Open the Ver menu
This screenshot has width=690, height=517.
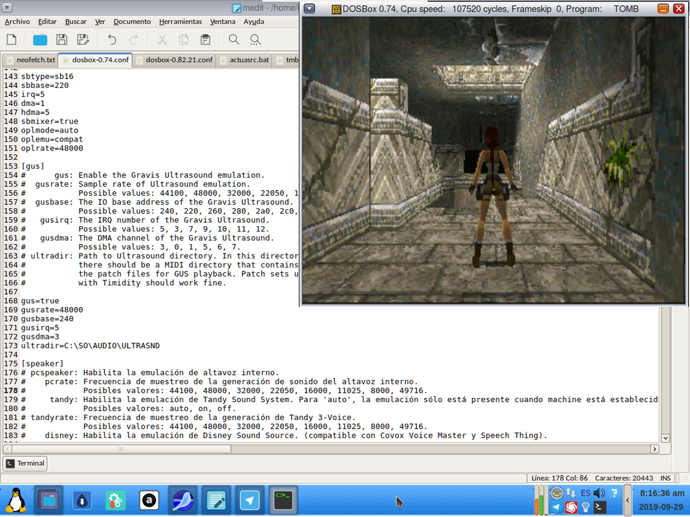(x=100, y=21)
